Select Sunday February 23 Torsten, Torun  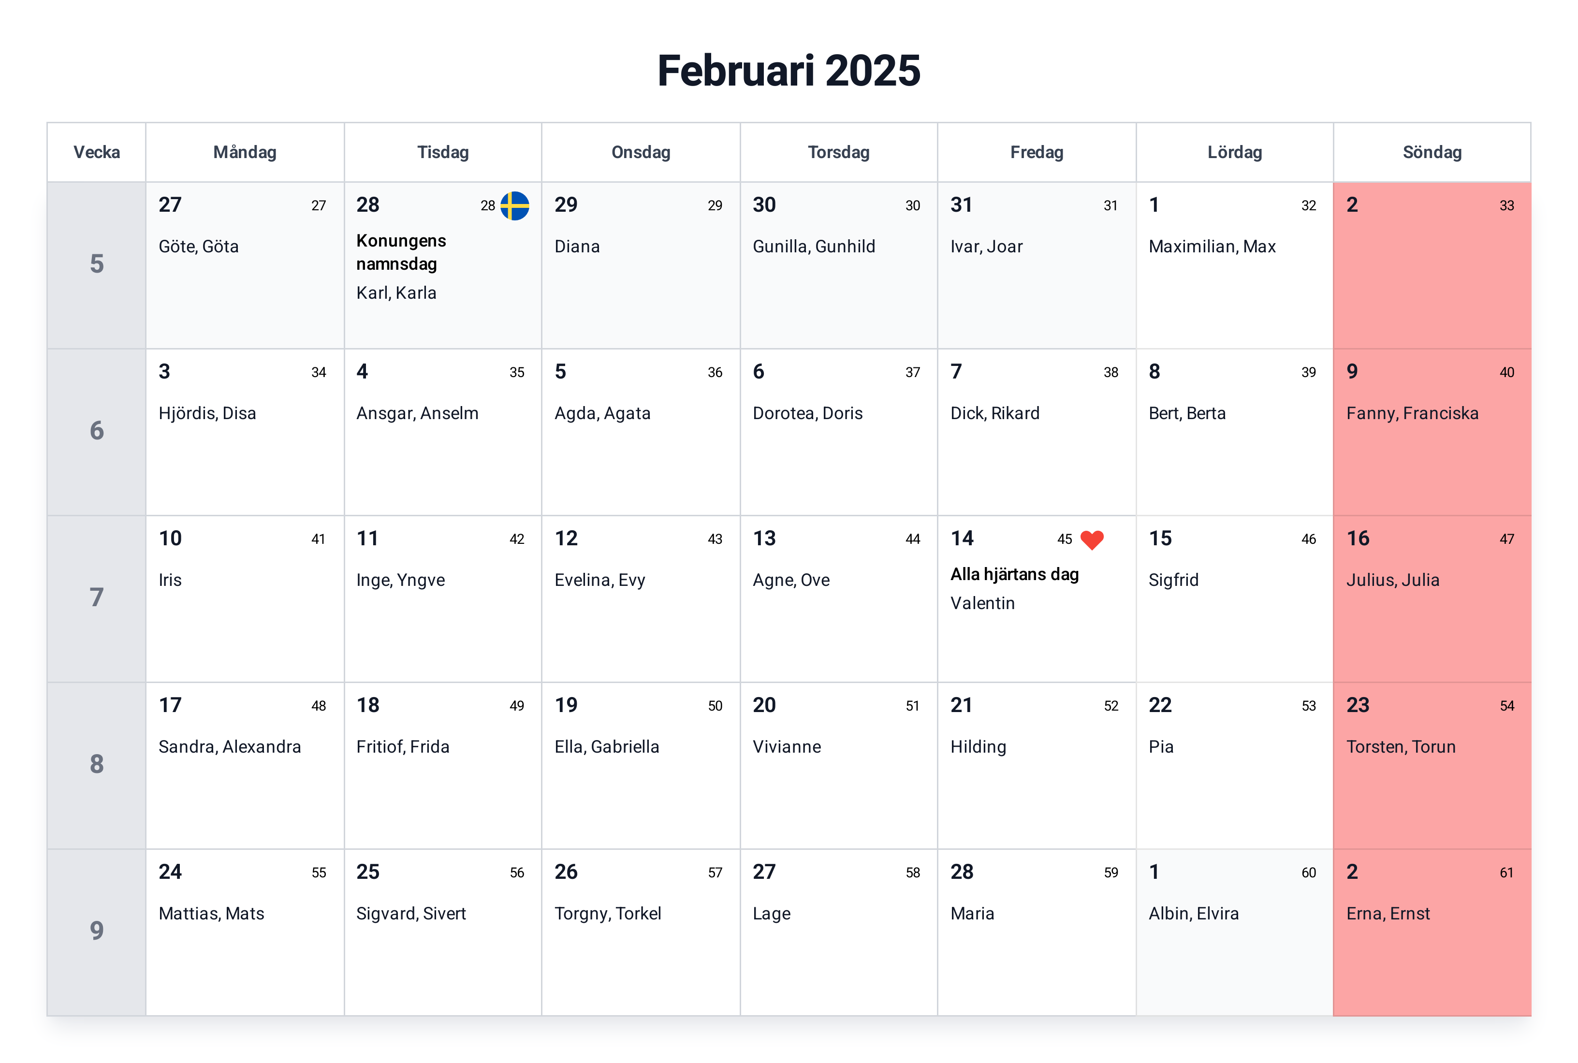click(x=1432, y=765)
